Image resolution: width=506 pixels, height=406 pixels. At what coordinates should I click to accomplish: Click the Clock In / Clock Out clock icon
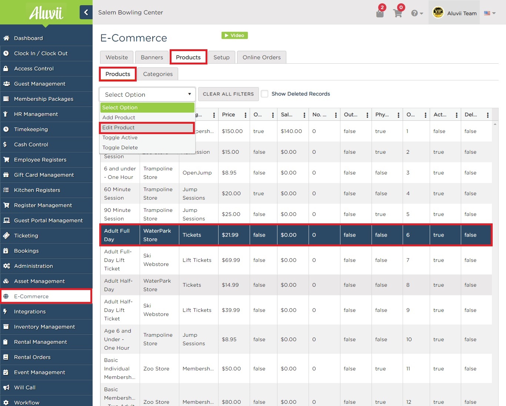pos(6,53)
